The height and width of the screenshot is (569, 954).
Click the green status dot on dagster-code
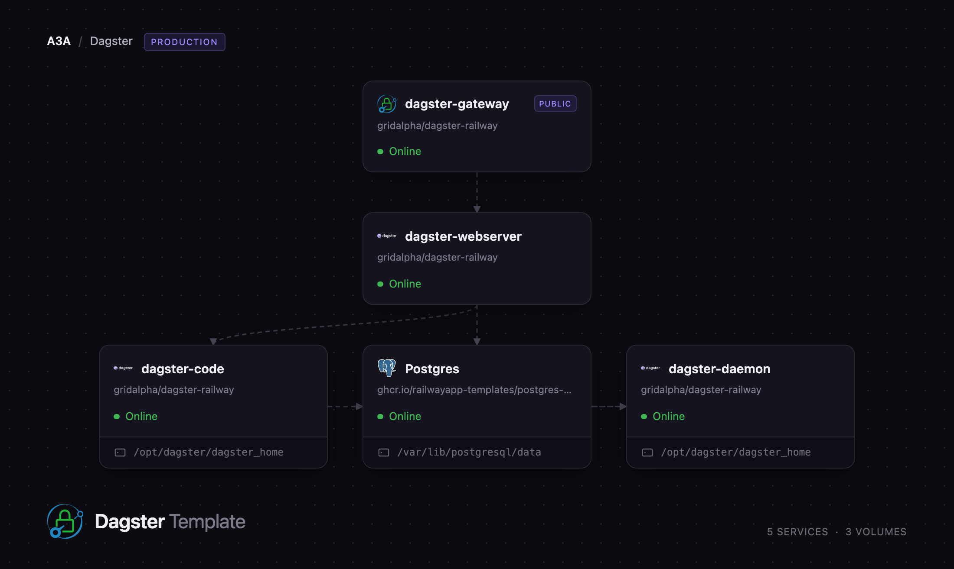click(117, 417)
